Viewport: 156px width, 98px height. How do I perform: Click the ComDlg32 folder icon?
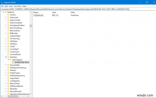[8, 49]
